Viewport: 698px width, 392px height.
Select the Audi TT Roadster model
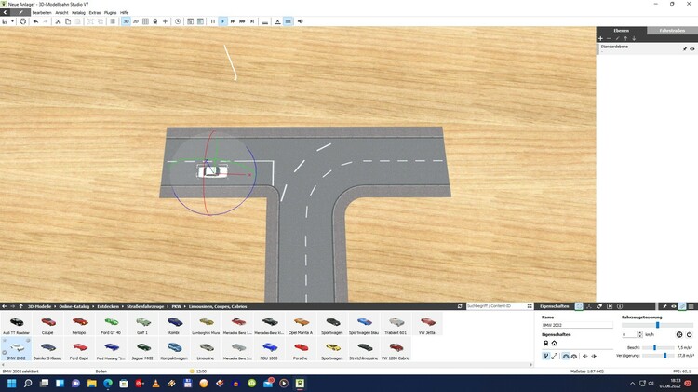[17, 325]
